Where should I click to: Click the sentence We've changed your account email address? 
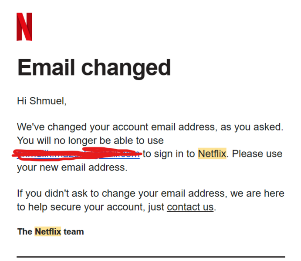(117, 127)
